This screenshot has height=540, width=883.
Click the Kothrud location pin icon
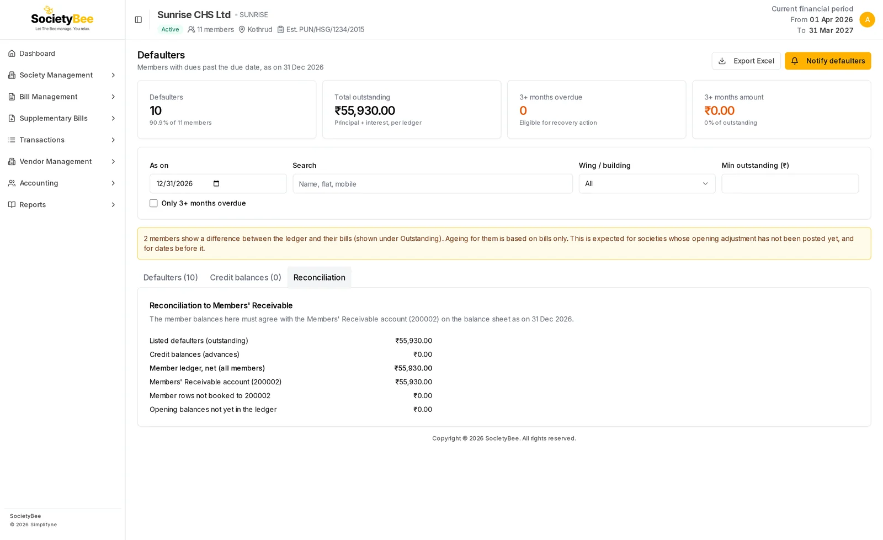pos(242,29)
